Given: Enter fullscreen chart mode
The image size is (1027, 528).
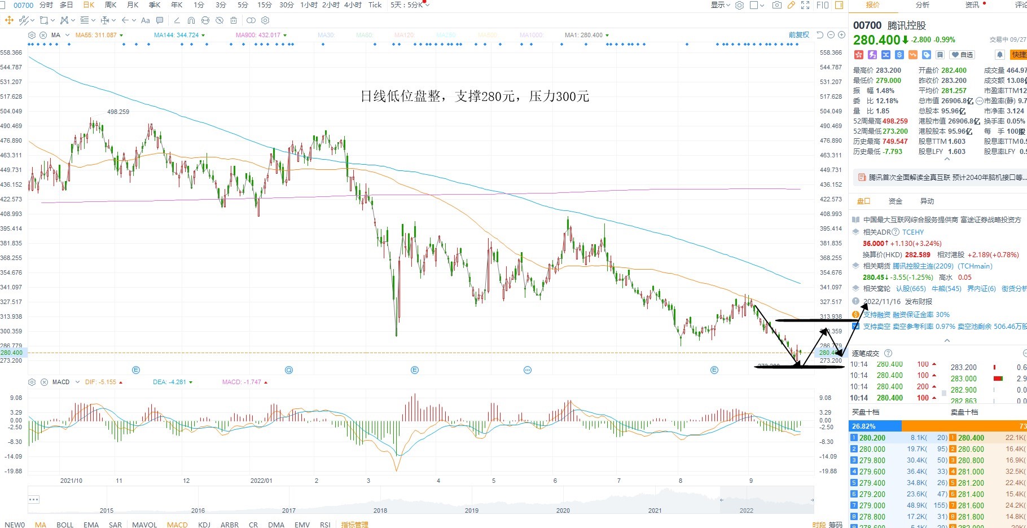Looking at the screenshot, I should click(805, 5).
